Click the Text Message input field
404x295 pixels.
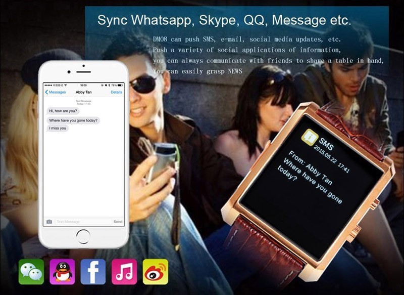pyautogui.click(x=83, y=222)
